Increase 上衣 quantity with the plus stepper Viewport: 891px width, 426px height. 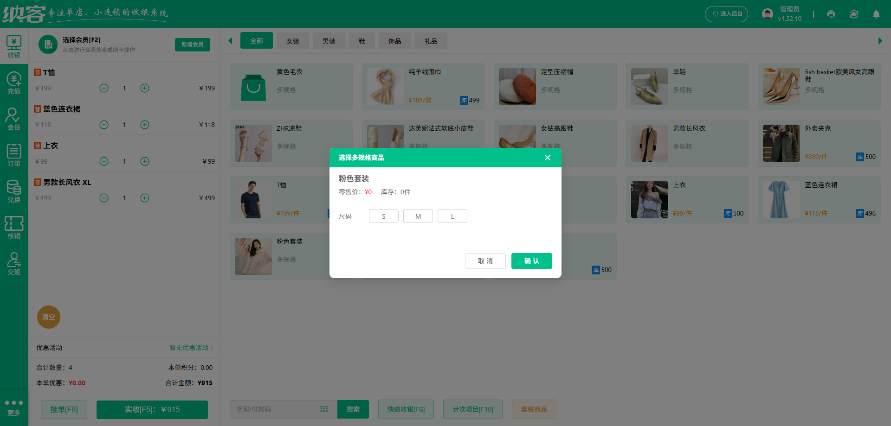click(144, 161)
